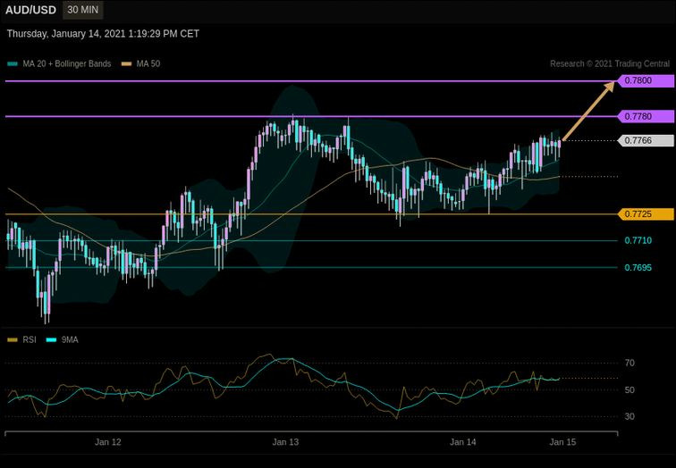This screenshot has width=676, height=468.
Task: Click the Jan 14 date axis label
Action: 463,442
